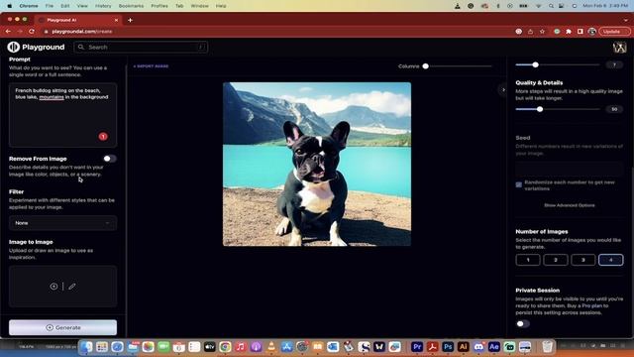Go back with the browser back arrow
The image size is (634, 357).
tap(8, 31)
